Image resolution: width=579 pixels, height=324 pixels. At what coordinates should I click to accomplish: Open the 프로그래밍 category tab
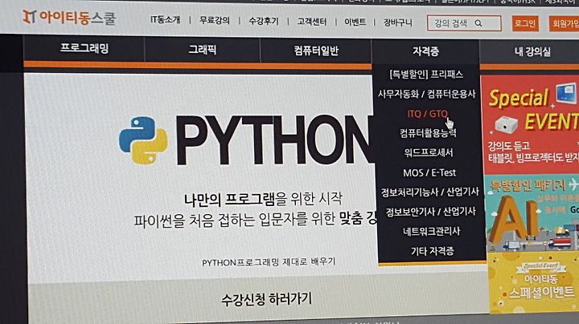pyautogui.click(x=84, y=48)
